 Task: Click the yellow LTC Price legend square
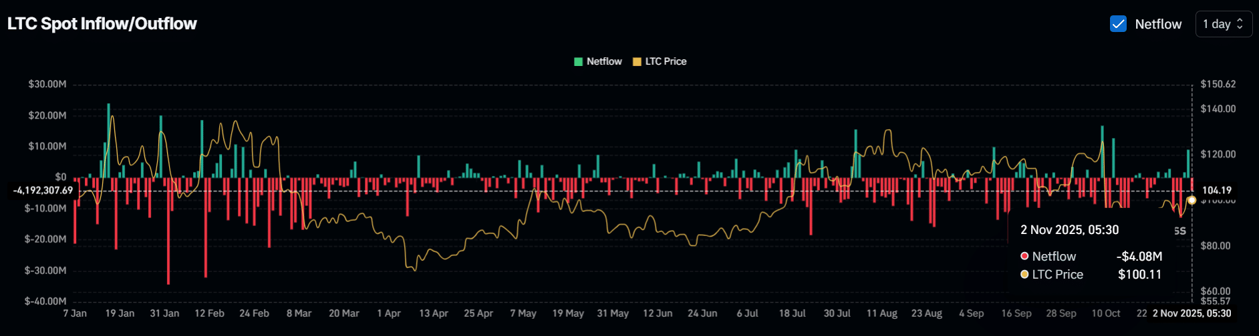[x=637, y=61]
